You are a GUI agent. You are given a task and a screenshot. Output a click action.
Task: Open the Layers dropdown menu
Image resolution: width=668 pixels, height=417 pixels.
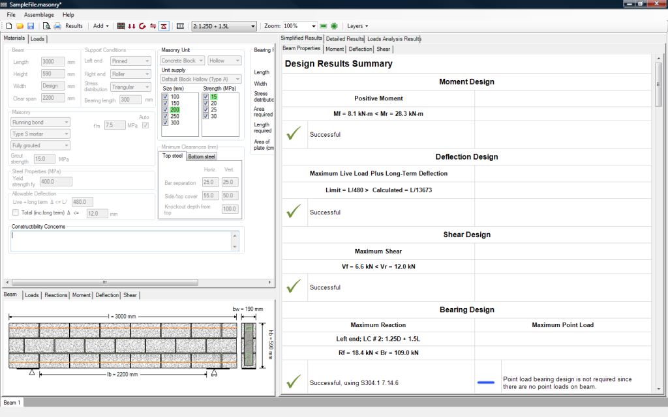(x=357, y=26)
